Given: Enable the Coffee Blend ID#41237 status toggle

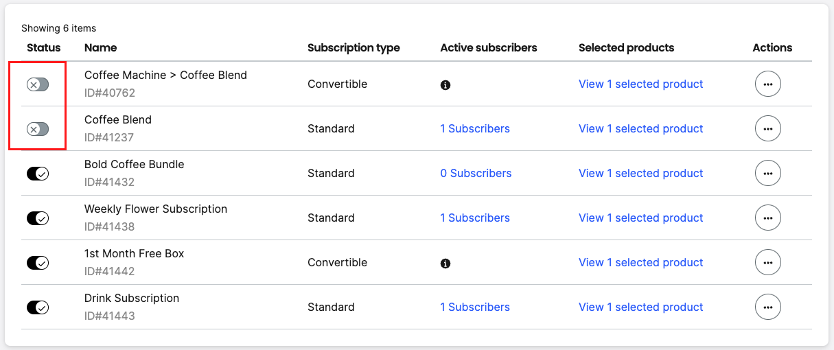Looking at the screenshot, I should pos(38,129).
